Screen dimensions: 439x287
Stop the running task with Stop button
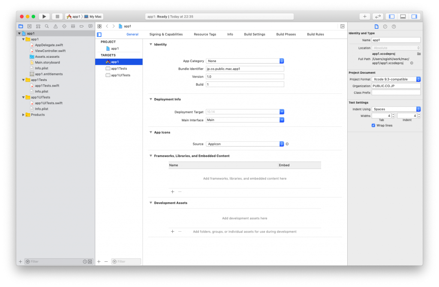(57, 17)
